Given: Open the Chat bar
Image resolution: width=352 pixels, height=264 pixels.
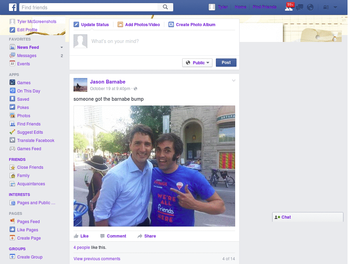Looking at the screenshot, I should tap(308, 217).
